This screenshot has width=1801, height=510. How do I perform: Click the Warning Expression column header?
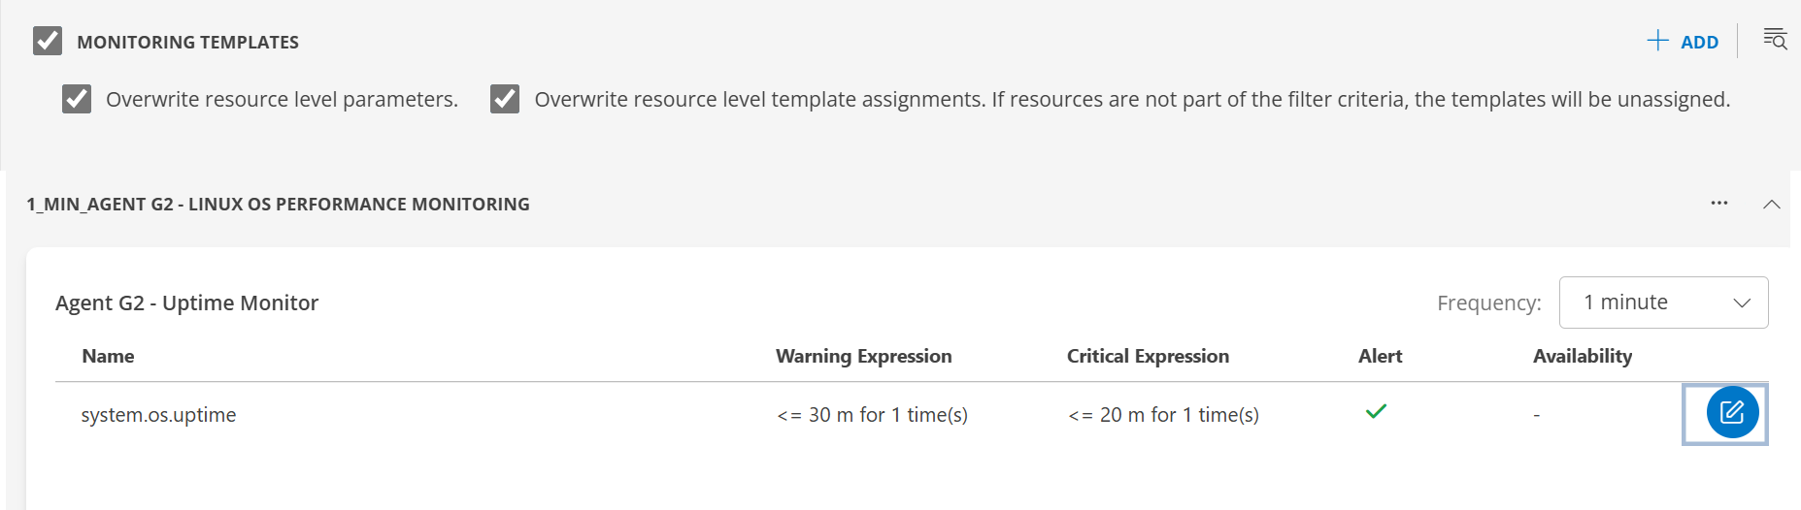click(863, 356)
